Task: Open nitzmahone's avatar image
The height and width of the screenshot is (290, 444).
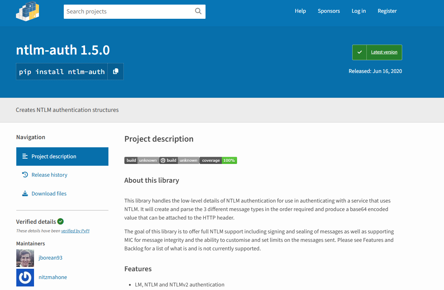Action: click(x=25, y=277)
